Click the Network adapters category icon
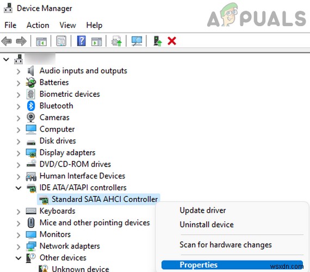The image size is (310, 272). (x=31, y=246)
